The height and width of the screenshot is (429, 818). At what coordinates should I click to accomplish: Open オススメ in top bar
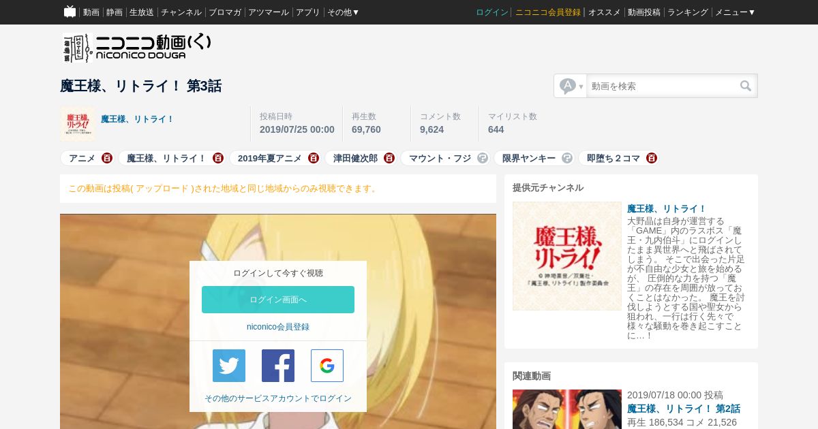pyautogui.click(x=605, y=12)
